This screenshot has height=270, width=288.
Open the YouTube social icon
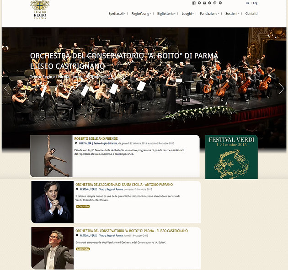(x=204, y=3)
